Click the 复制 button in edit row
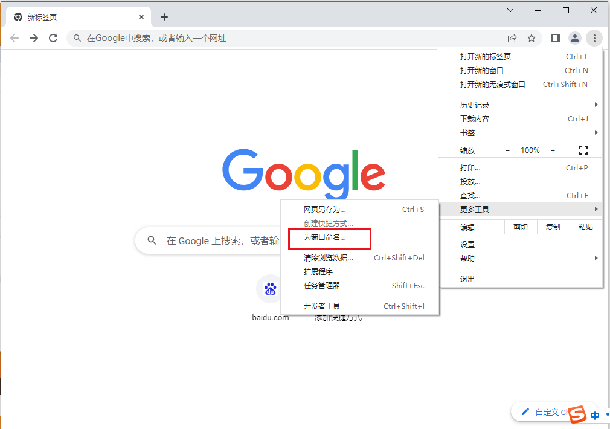 click(x=553, y=227)
